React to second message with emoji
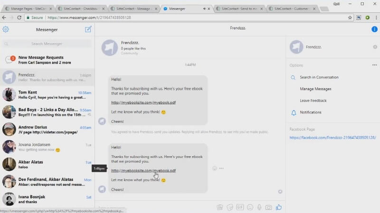The height and width of the screenshot is (213, 380). pos(215,168)
